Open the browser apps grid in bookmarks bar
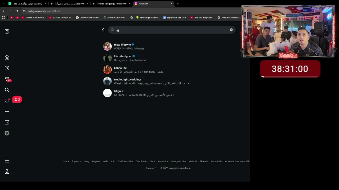This screenshot has height=190, width=339. (3, 18)
